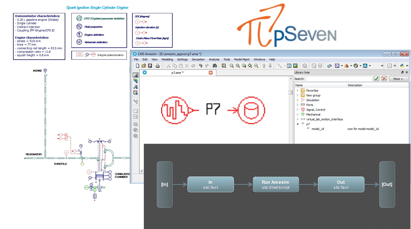Click the dashboard gauge icon
The width and height of the screenshot is (411, 229).
(x=356, y=66)
